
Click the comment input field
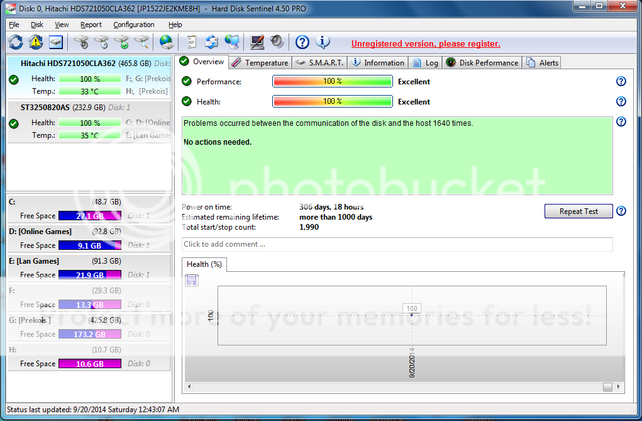click(397, 244)
